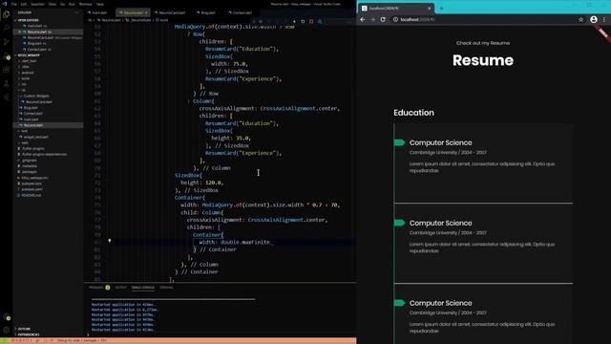Click the restart icon in debug toolbar
Screen dimensions: 611x344
pos(303,21)
